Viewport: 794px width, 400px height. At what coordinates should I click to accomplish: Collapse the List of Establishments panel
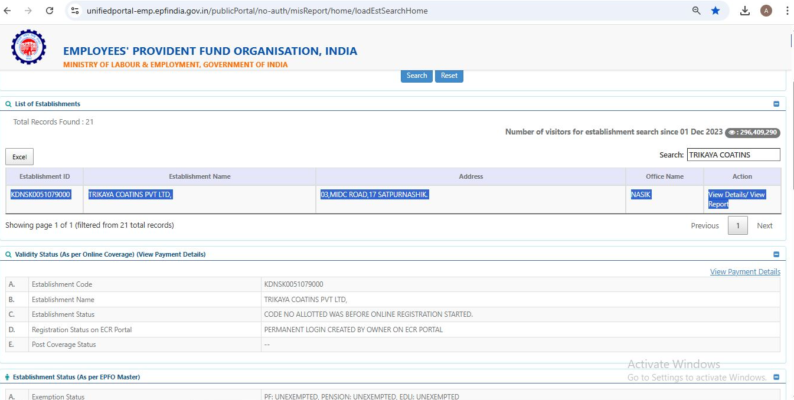click(x=776, y=104)
